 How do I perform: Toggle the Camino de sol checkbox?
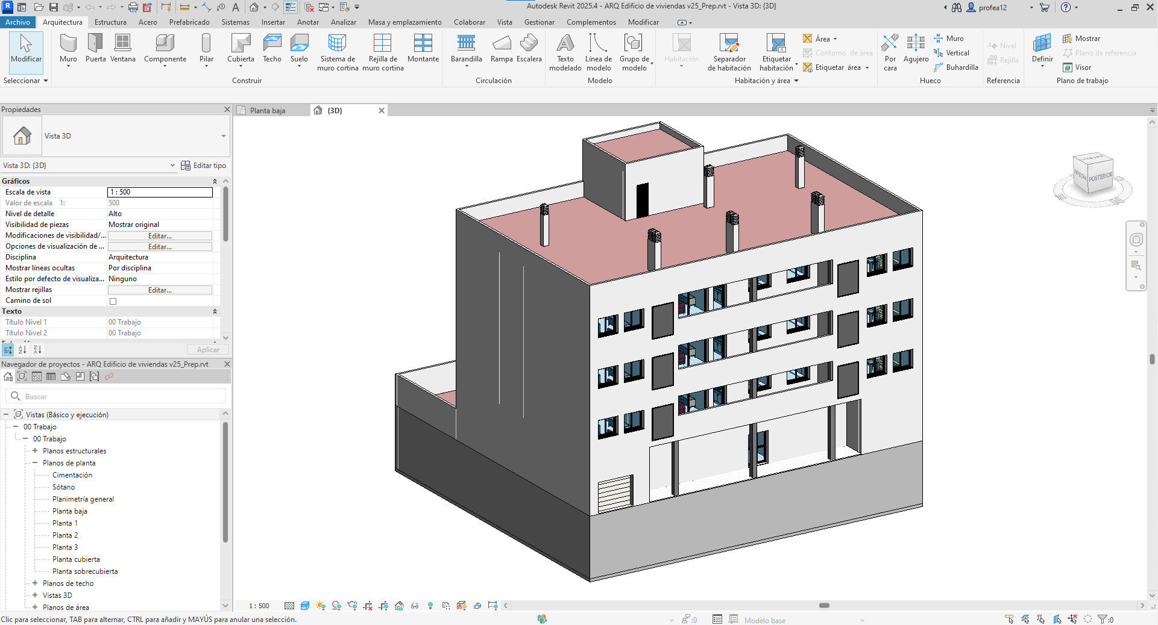point(113,301)
